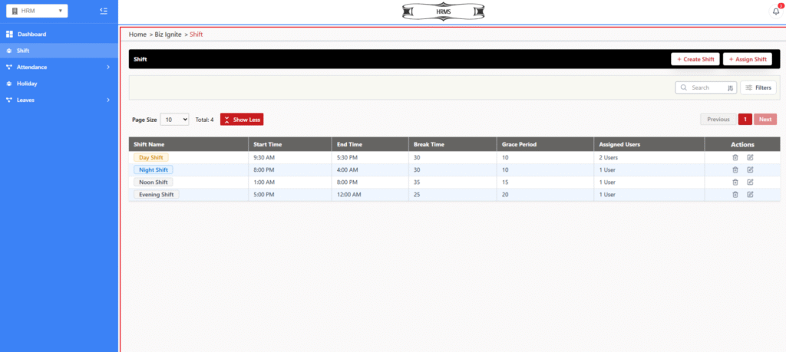Delete the Day Shift row
Screen dimensions: 786x352
pyautogui.click(x=735, y=157)
